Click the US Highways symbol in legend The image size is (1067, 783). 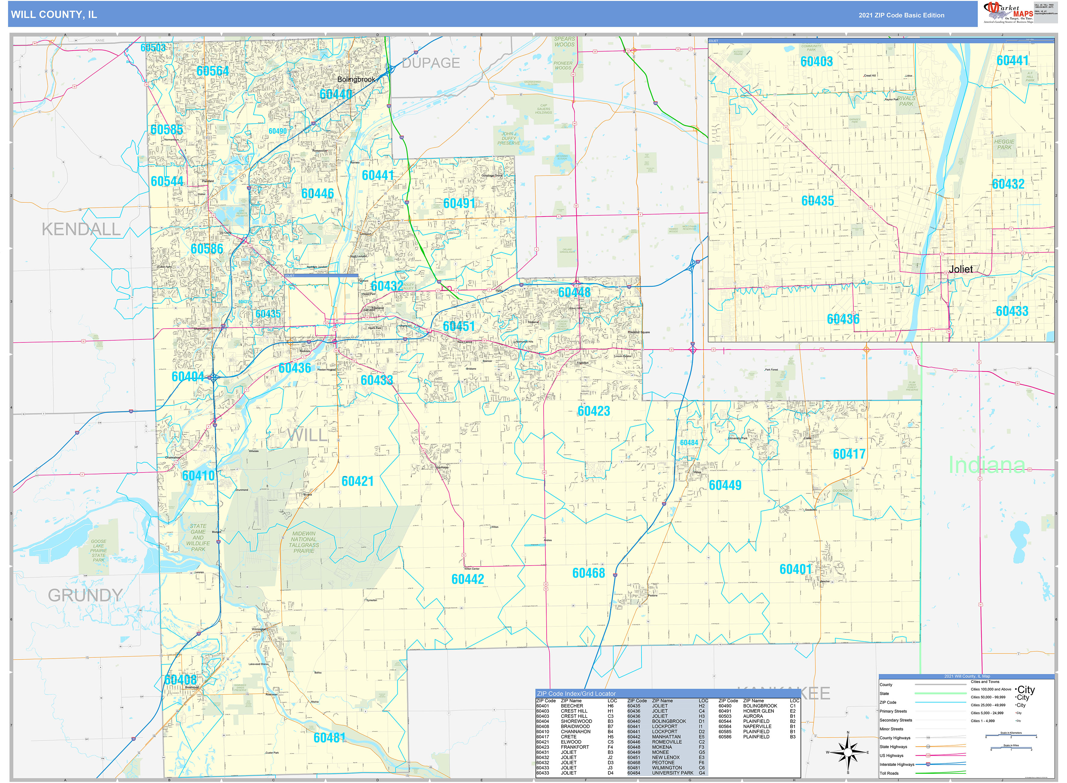click(928, 756)
